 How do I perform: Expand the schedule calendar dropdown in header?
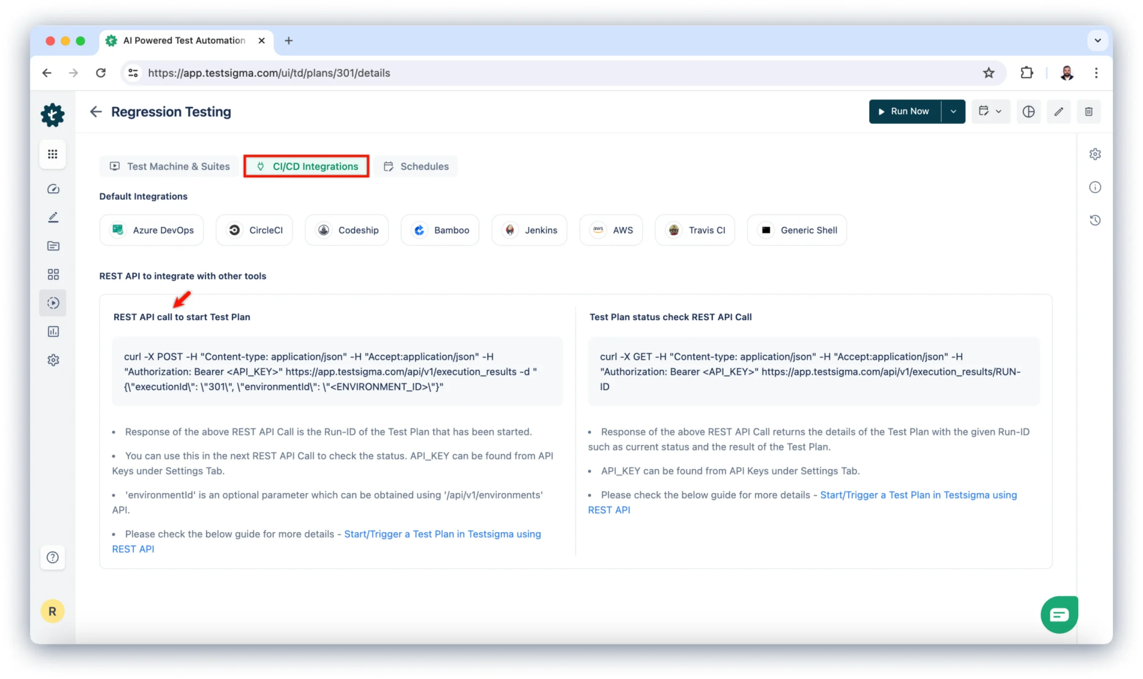coord(990,112)
